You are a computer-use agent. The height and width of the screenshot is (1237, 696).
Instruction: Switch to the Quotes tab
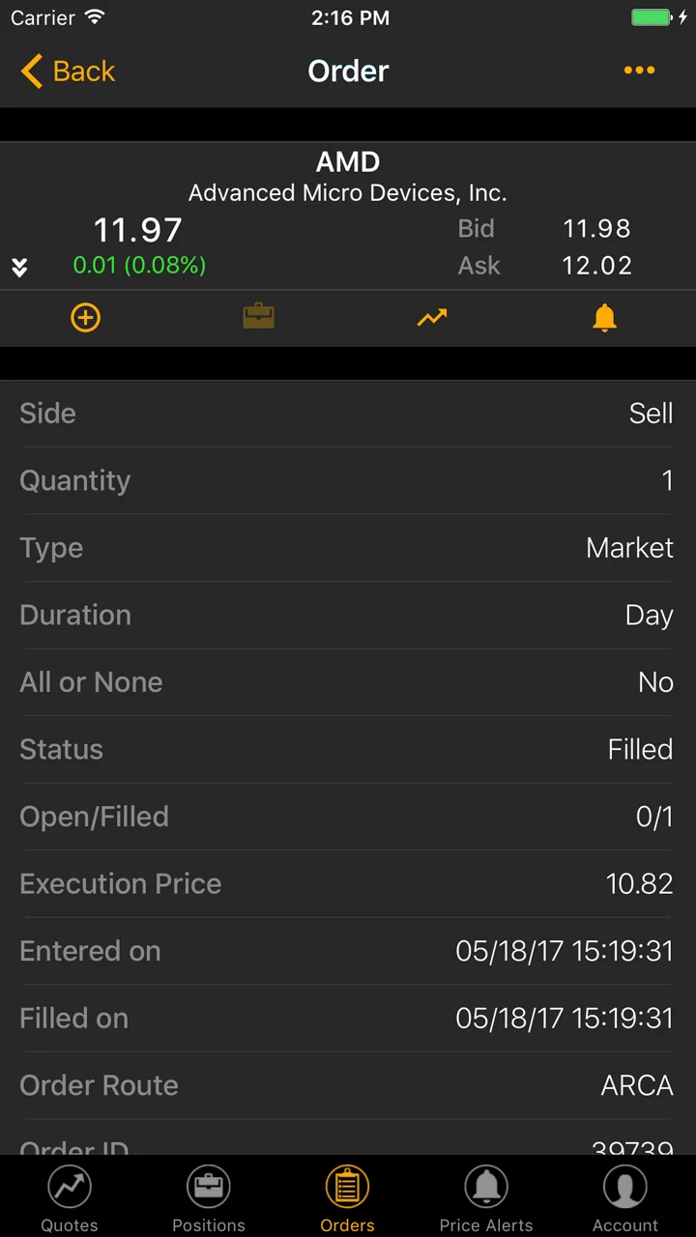pyautogui.click(x=70, y=1198)
